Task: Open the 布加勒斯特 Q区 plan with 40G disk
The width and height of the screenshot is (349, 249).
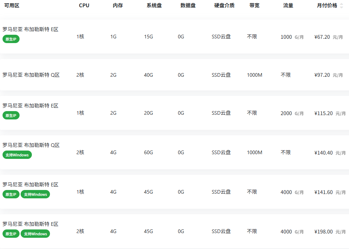Action: [x=31, y=75]
